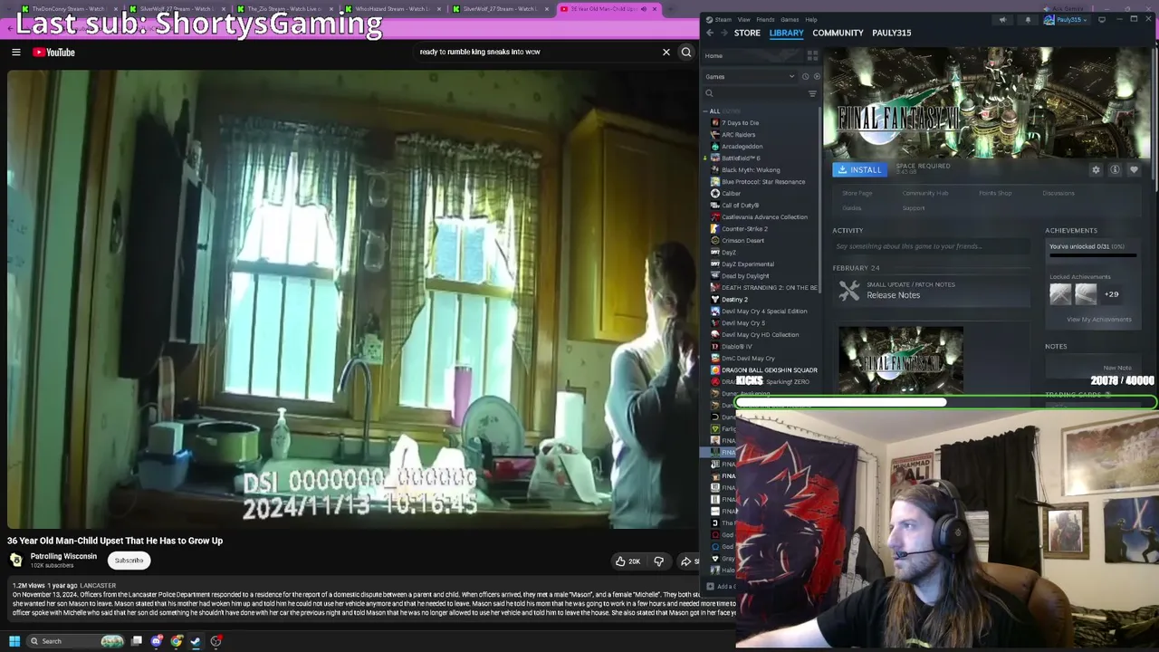Image resolution: width=1159 pixels, height=652 pixels.
Task: Expand the Pauly315 account dropdown
Action: 1066,19
